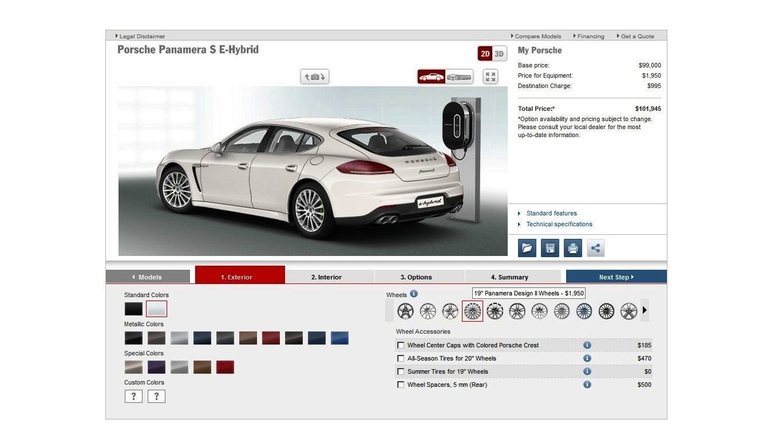This screenshot has height=424, width=759.
Task: Choose the all-black multi-spoke wheel
Action: pos(606,311)
